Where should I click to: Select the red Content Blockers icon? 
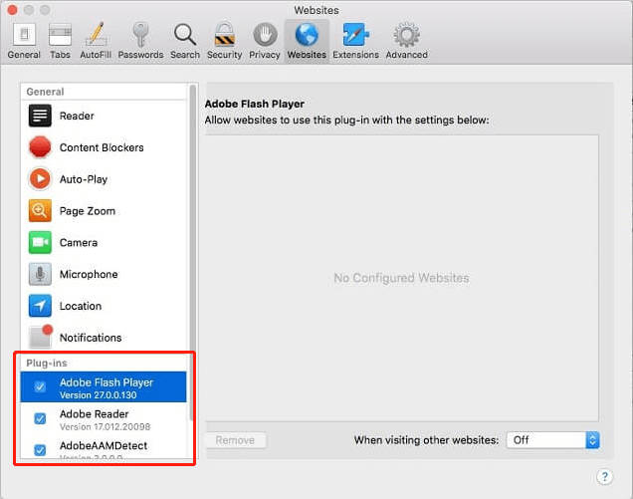[40, 147]
